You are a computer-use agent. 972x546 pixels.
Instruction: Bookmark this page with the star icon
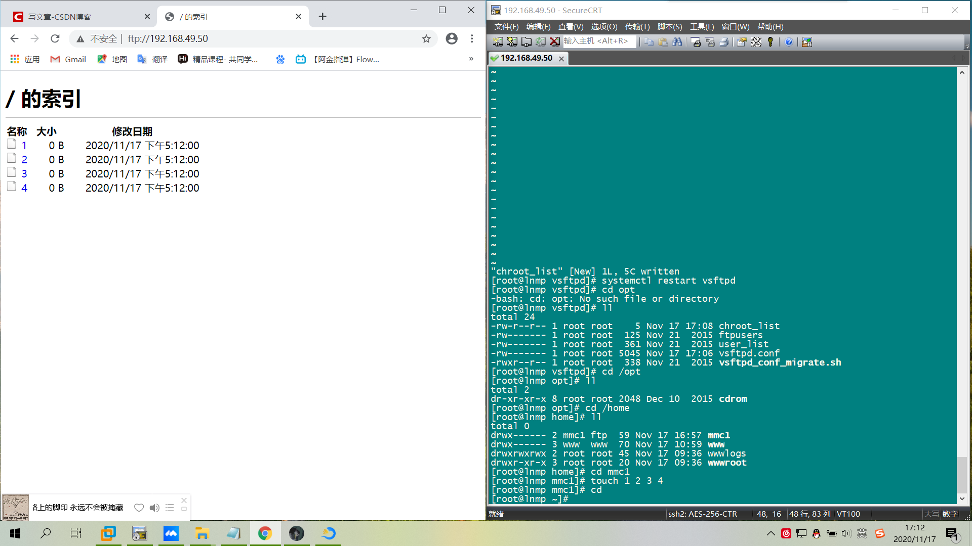pos(426,39)
